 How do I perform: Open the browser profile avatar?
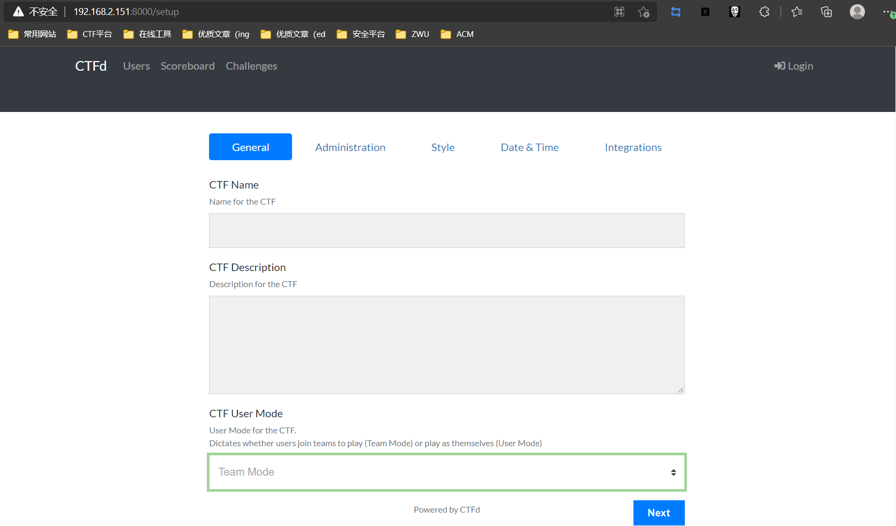[x=857, y=12]
